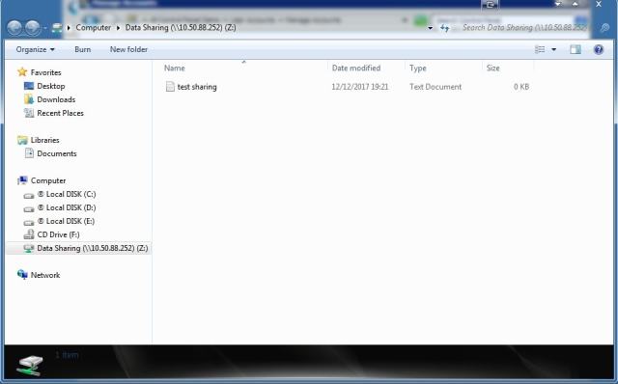618x384 pixels.
Task: Open Recent Places
Action: 60,113
